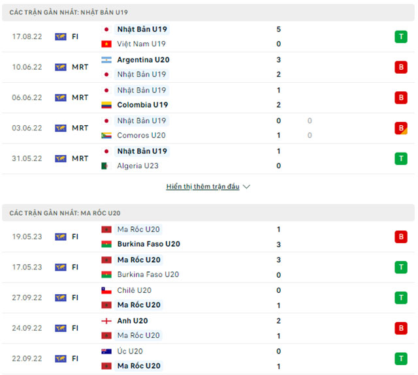The width and height of the screenshot is (418, 375).
Task: Click the Algeria flag next to Algeria U23
Action: pos(106,166)
